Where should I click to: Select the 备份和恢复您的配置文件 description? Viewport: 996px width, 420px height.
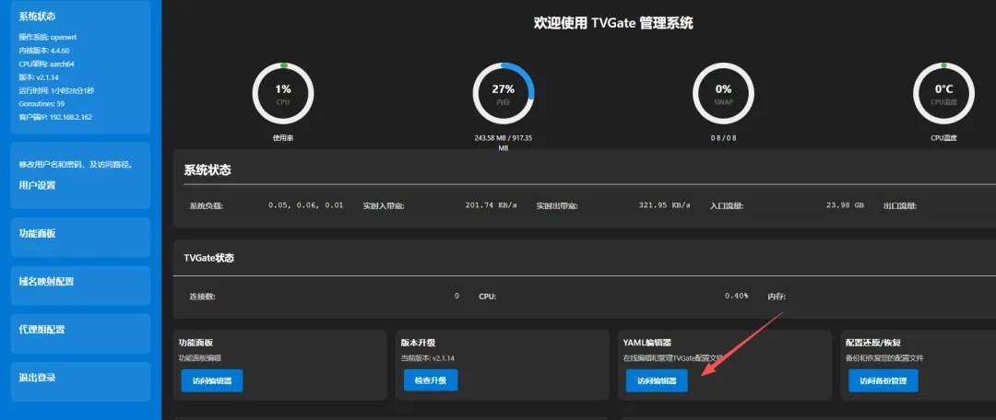(884, 357)
